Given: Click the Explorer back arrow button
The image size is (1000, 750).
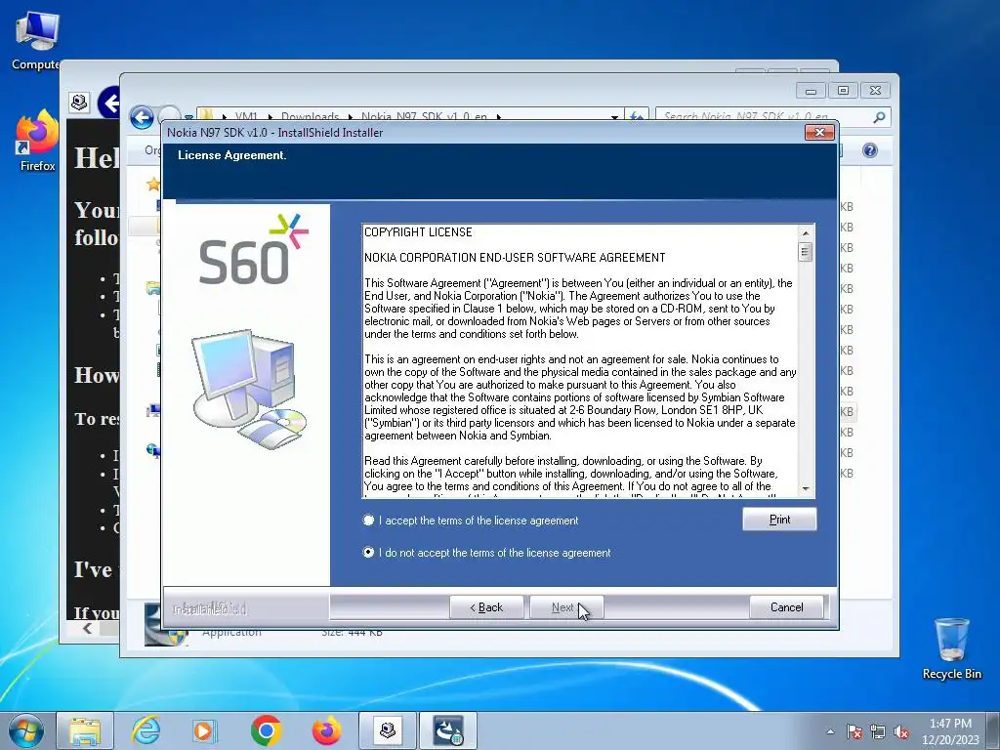Looking at the screenshot, I should (x=142, y=117).
